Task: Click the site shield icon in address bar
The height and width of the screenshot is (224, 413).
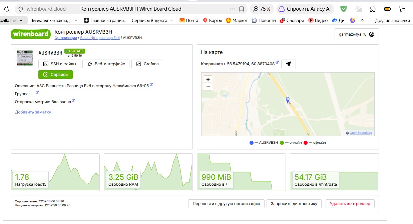Action: (x=21, y=9)
